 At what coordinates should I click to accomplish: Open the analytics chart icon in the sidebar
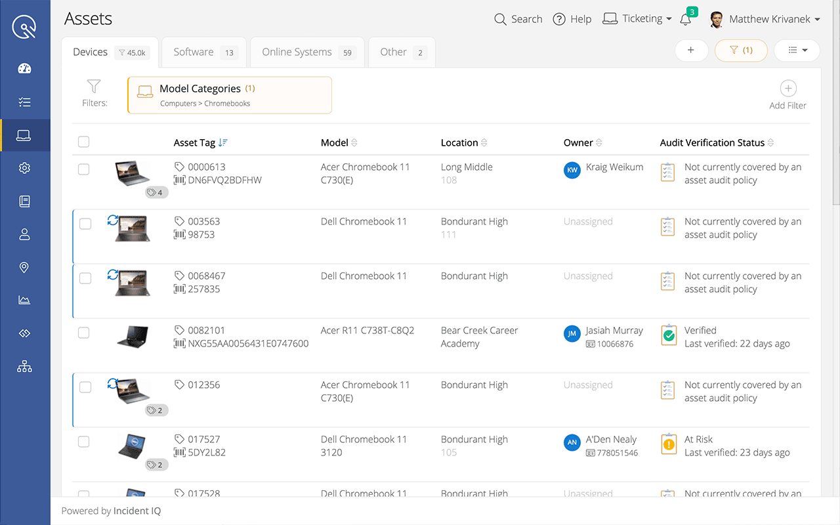pyautogui.click(x=25, y=300)
